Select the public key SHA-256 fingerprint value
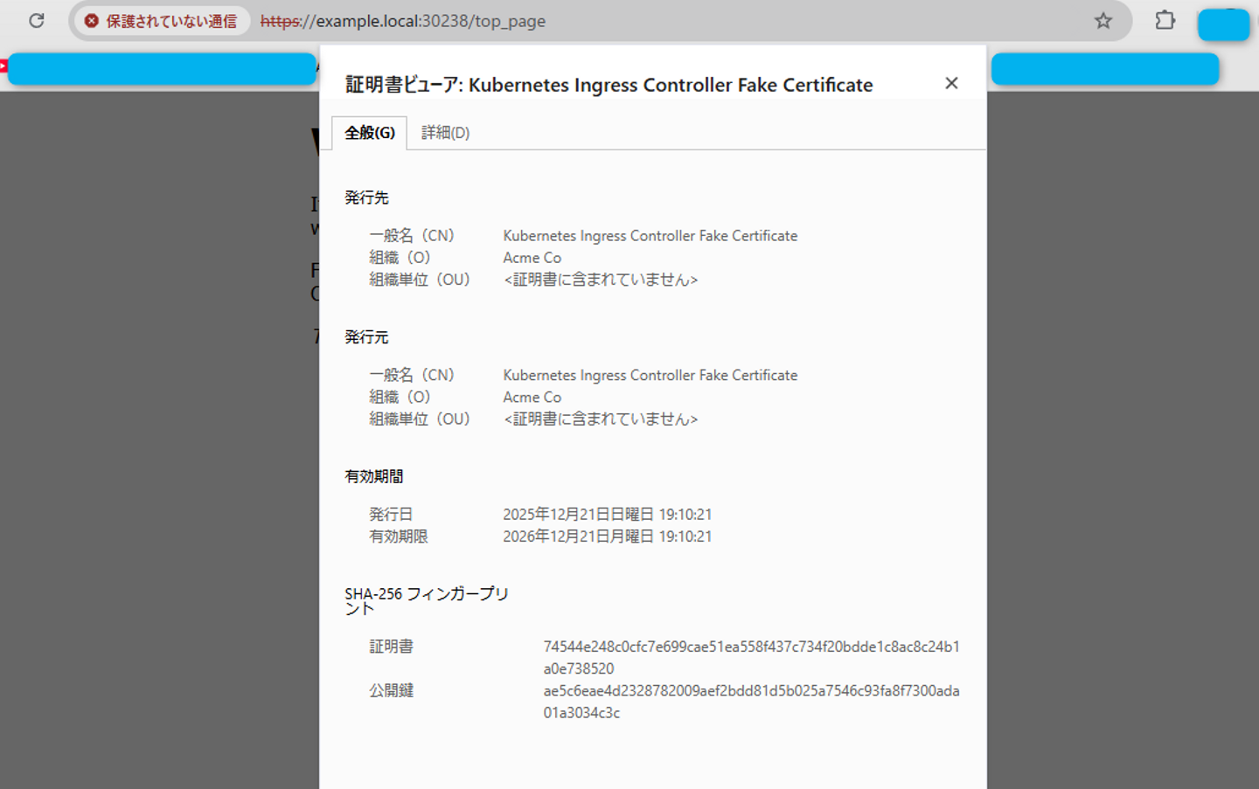Viewport: 1259px width, 789px height. [751, 702]
